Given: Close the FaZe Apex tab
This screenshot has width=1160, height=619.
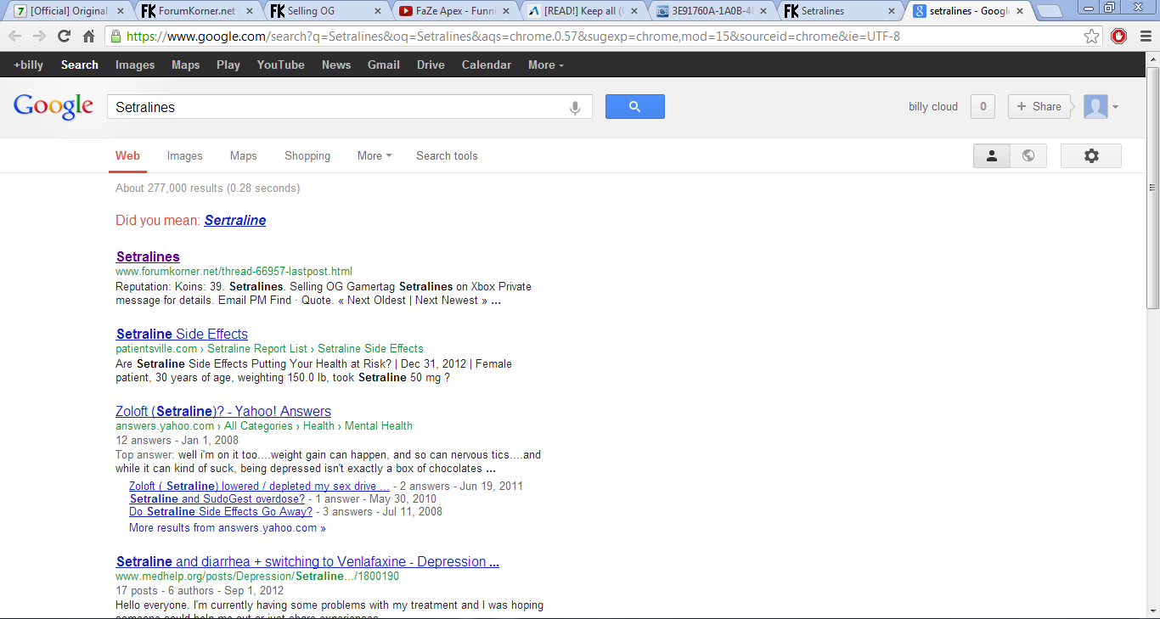Looking at the screenshot, I should [504, 11].
